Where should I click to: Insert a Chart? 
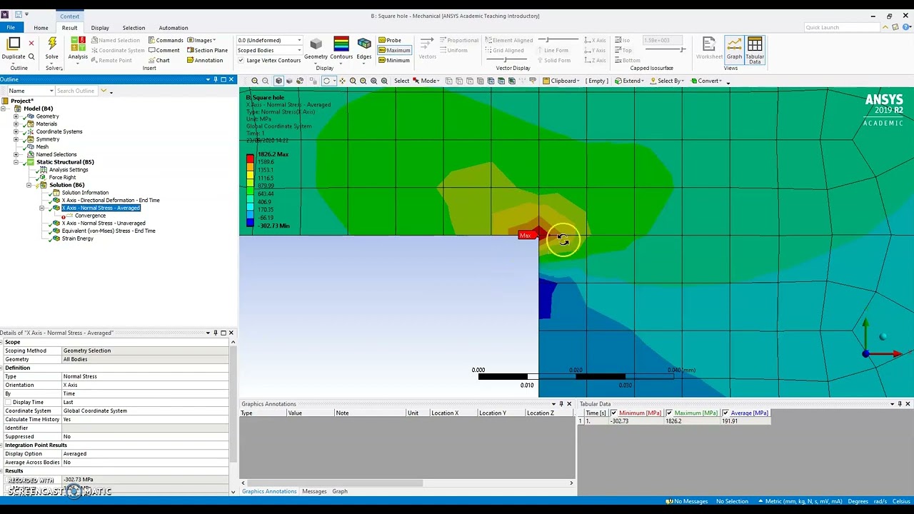[x=159, y=60]
